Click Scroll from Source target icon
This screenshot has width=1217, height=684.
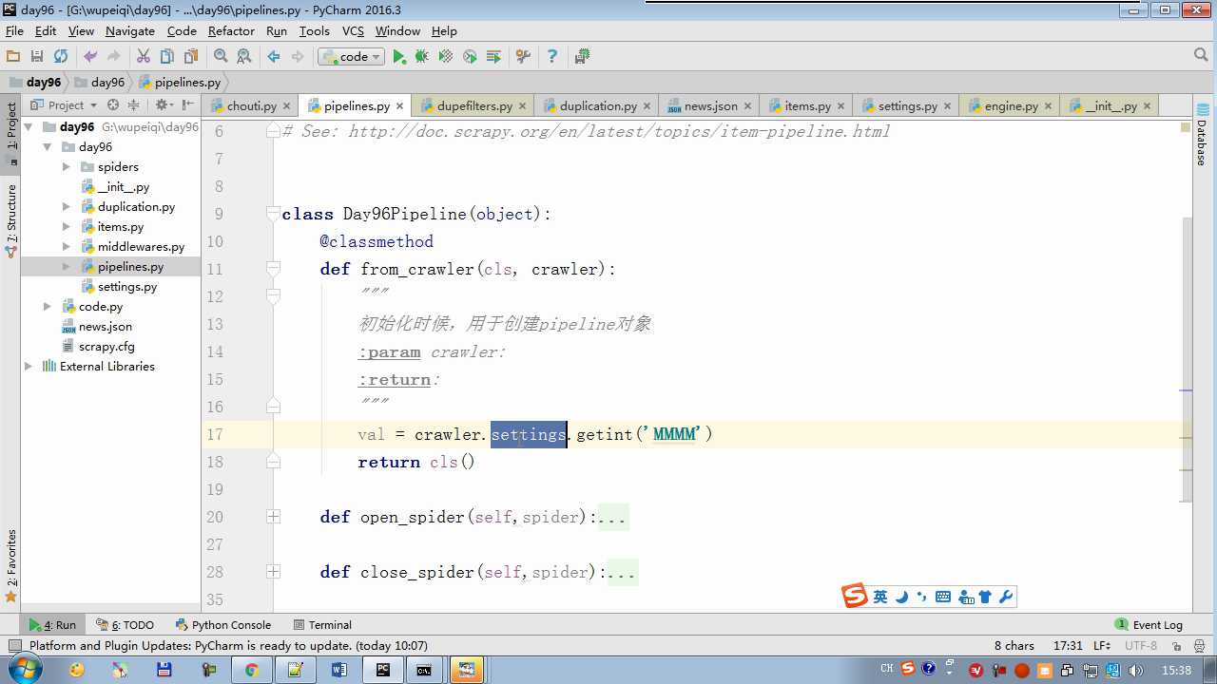[113, 105]
